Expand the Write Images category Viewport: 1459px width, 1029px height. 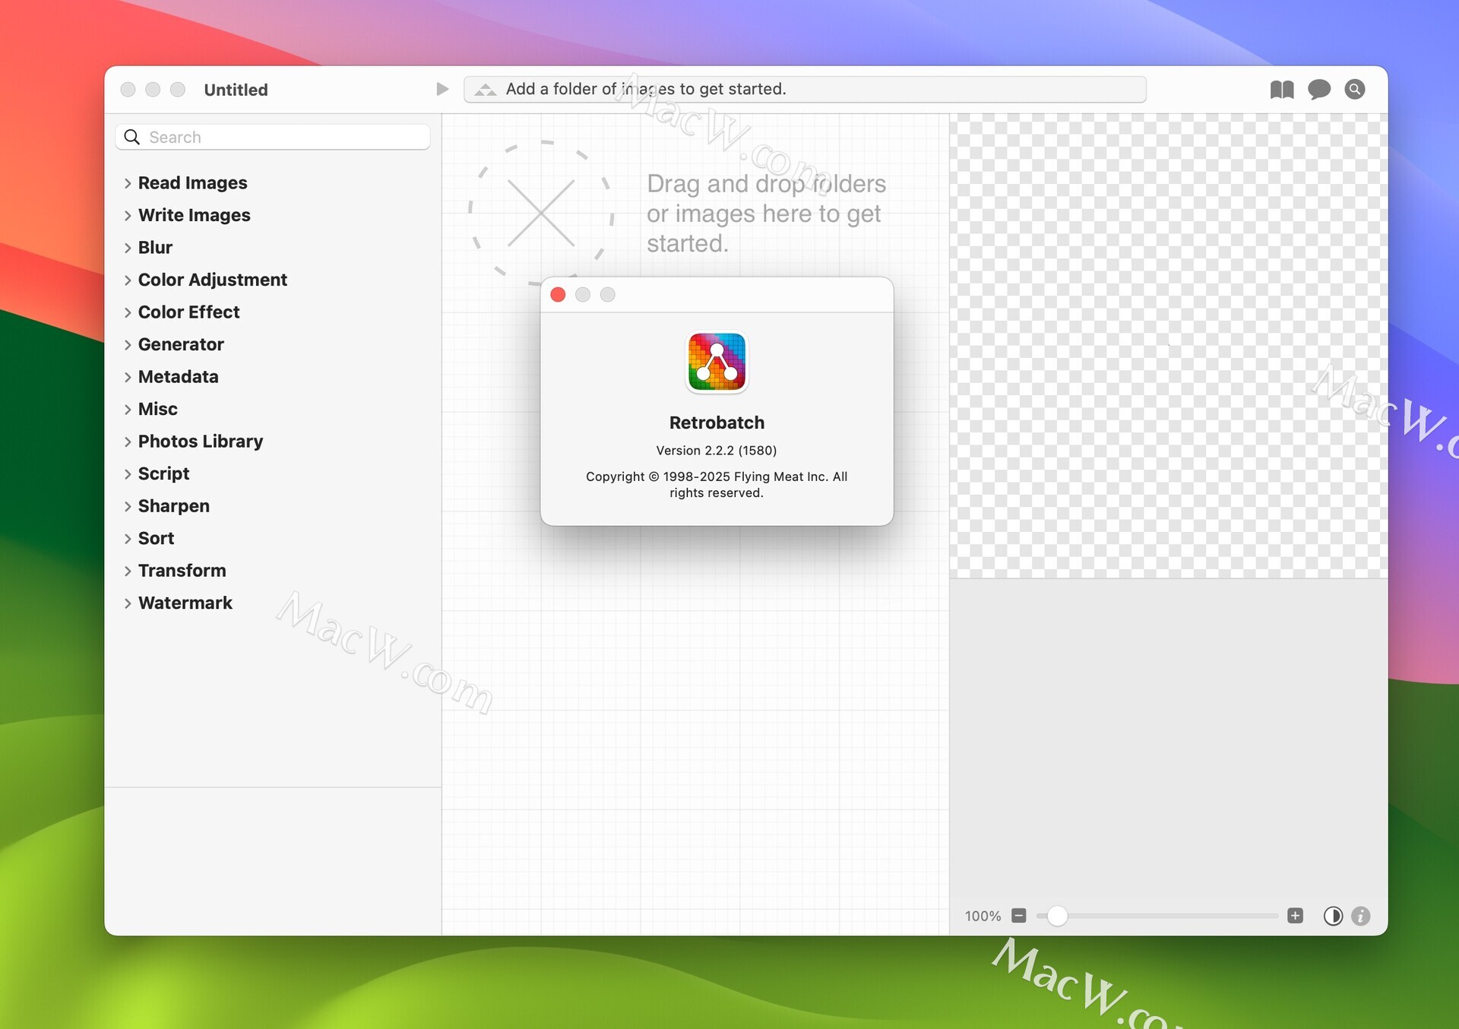click(128, 216)
